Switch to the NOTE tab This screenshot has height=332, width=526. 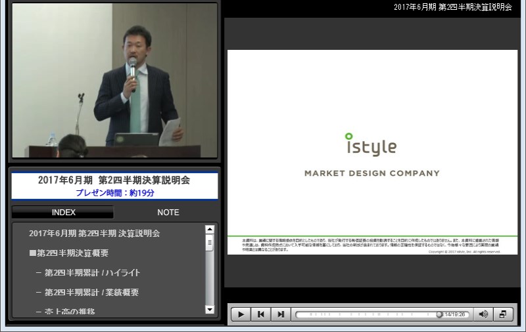coord(168,213)
